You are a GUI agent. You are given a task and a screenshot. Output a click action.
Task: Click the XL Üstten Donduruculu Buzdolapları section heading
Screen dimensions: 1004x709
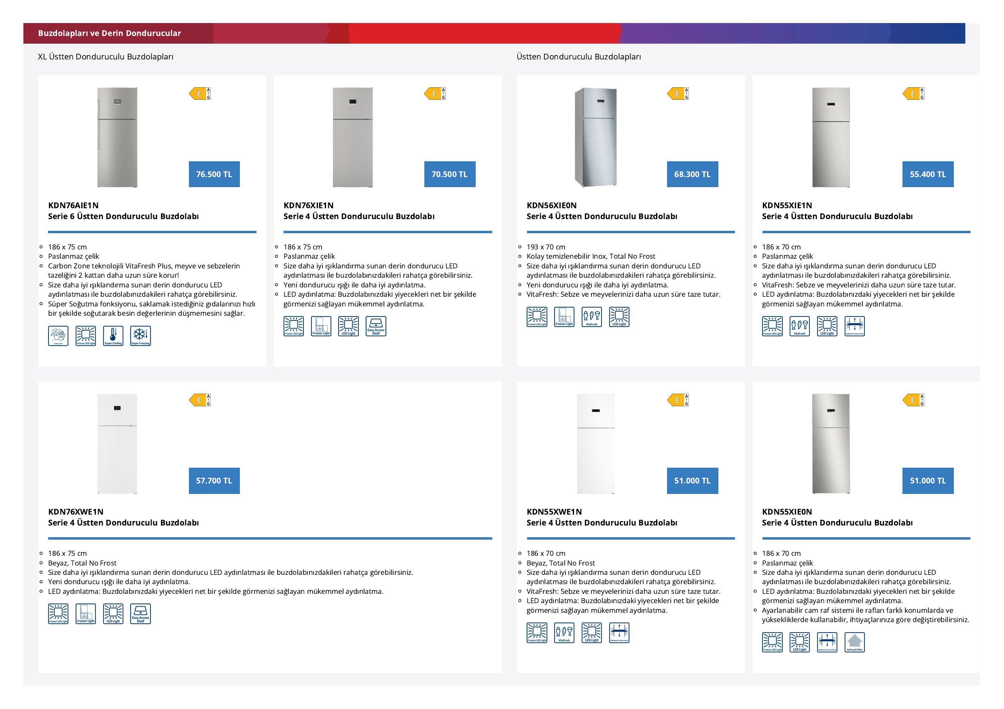[x=106, y=57]
